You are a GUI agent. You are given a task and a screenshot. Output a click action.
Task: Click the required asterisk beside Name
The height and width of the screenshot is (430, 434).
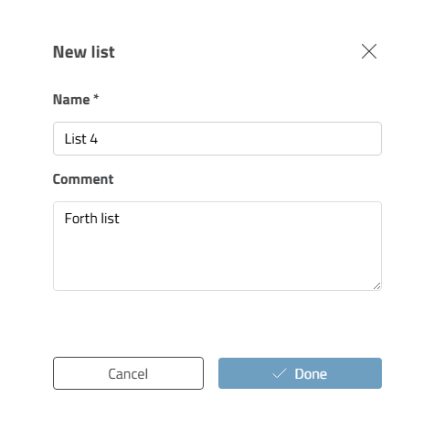(x=96, y=97)
